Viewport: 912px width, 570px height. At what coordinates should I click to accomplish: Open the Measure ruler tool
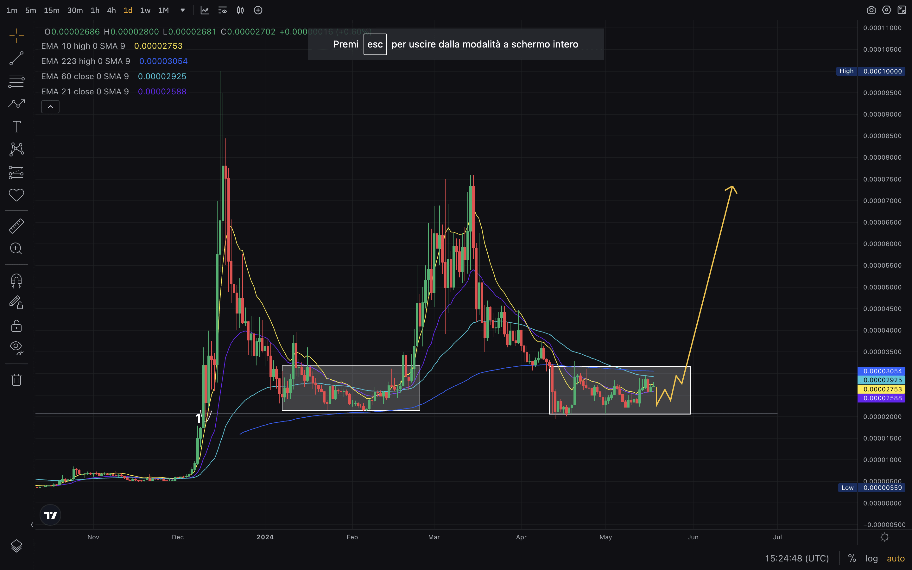point(16,225)
